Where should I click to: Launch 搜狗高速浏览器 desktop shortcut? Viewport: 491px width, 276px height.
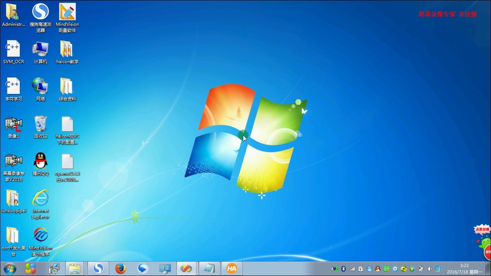point(40,18)
